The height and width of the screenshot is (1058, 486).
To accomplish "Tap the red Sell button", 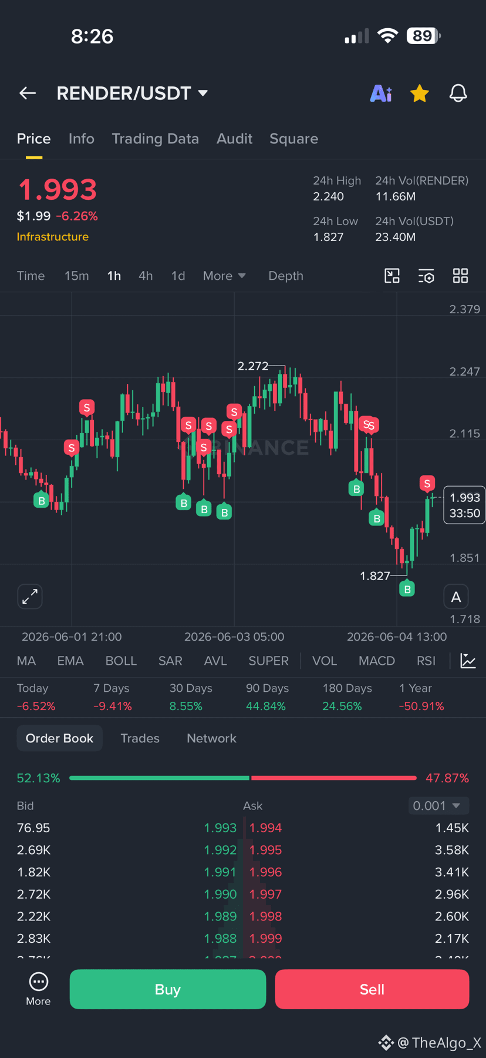I will [372, 989].
